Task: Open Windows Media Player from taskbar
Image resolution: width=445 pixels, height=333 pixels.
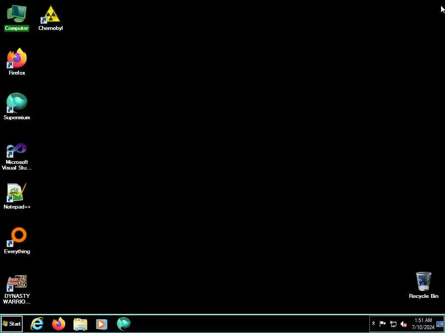Action: [x=102, y=324]
